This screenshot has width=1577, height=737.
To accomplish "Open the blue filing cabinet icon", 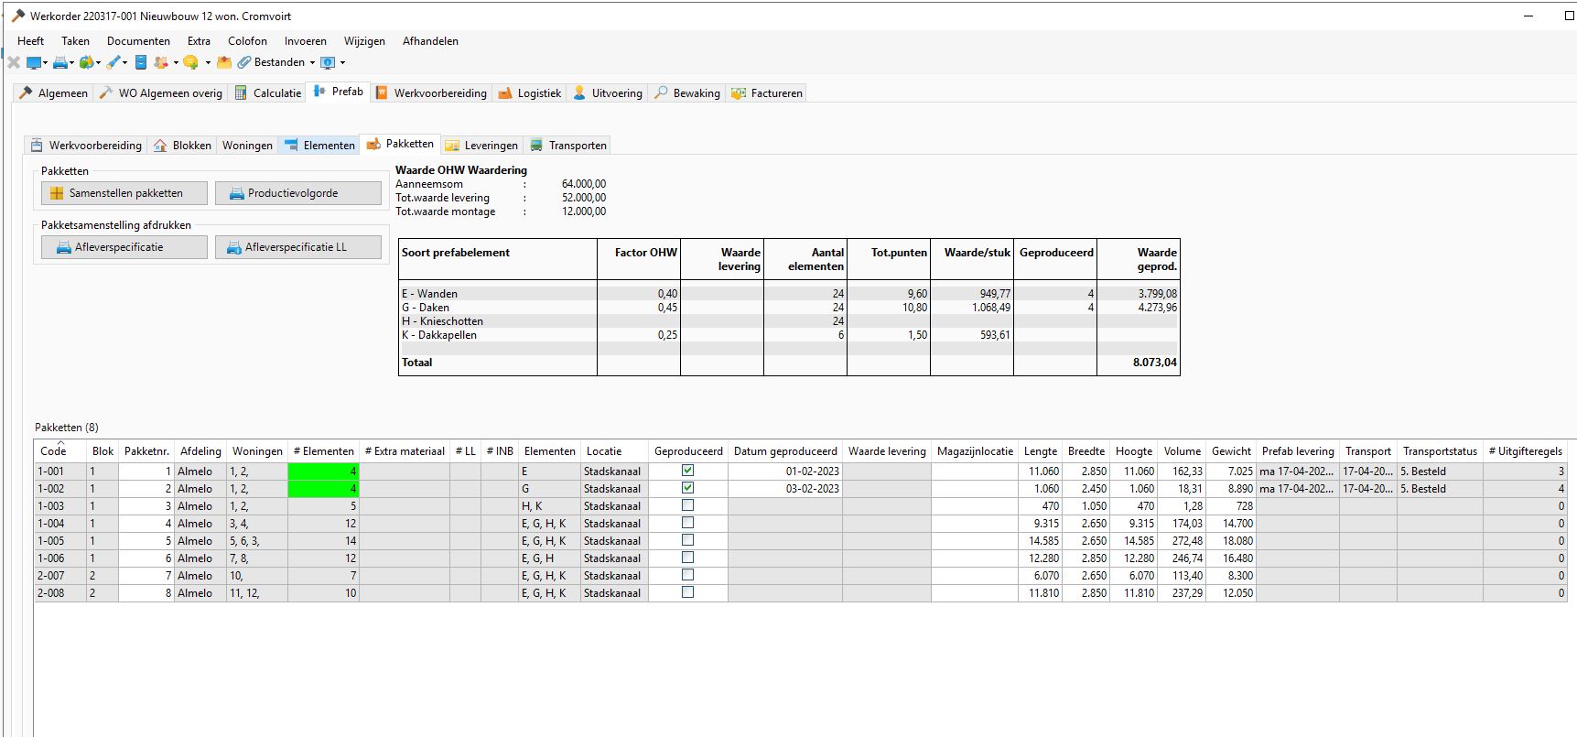I will (140, 63).
